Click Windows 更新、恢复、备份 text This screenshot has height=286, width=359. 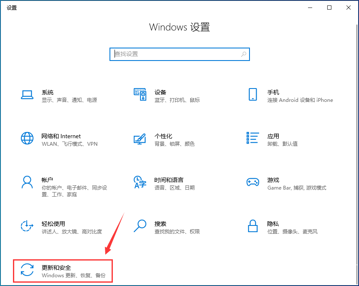point(74,276)
